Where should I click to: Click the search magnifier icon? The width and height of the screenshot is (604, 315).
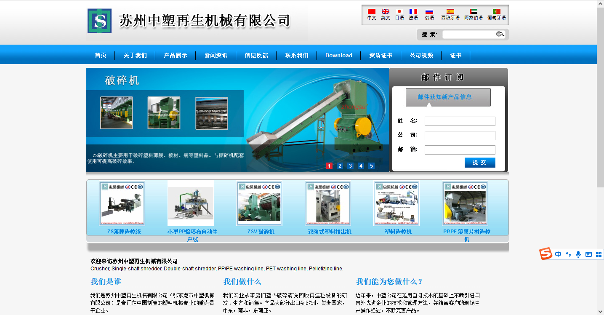(500, 34)
